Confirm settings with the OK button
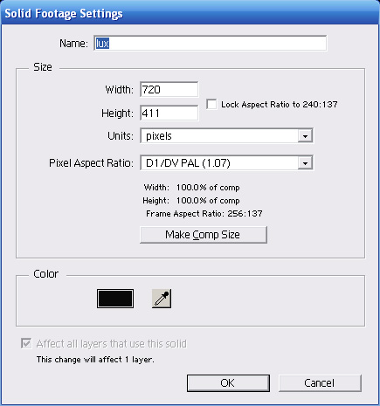380x406 pixels. click(x=228, y=383)
